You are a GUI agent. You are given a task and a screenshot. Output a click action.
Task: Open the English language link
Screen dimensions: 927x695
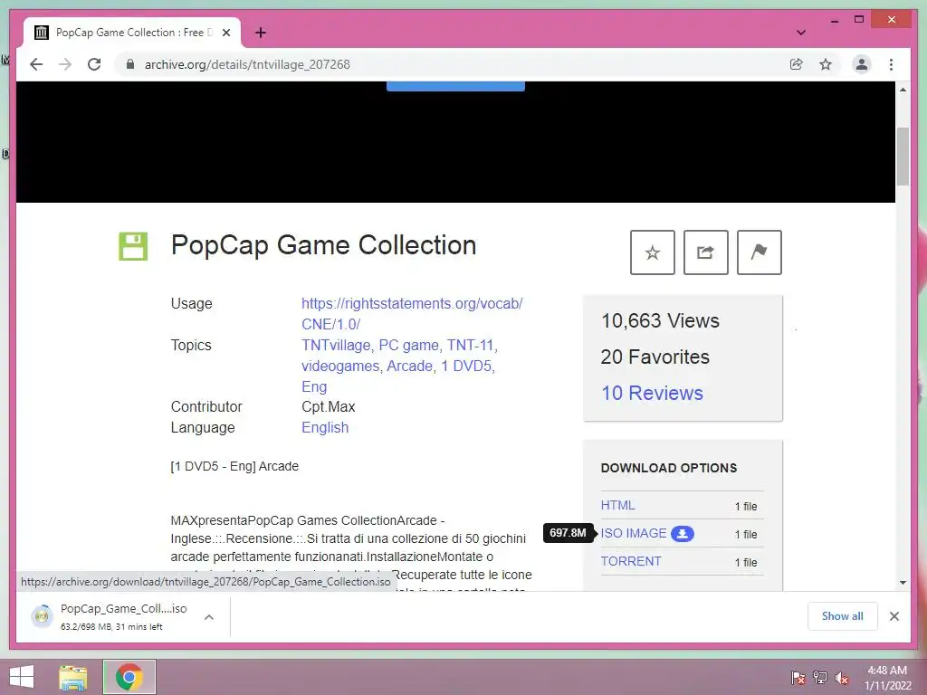[325, 427]
